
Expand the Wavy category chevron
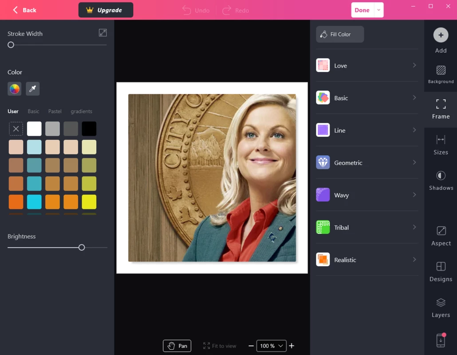[x=414, y=195]
